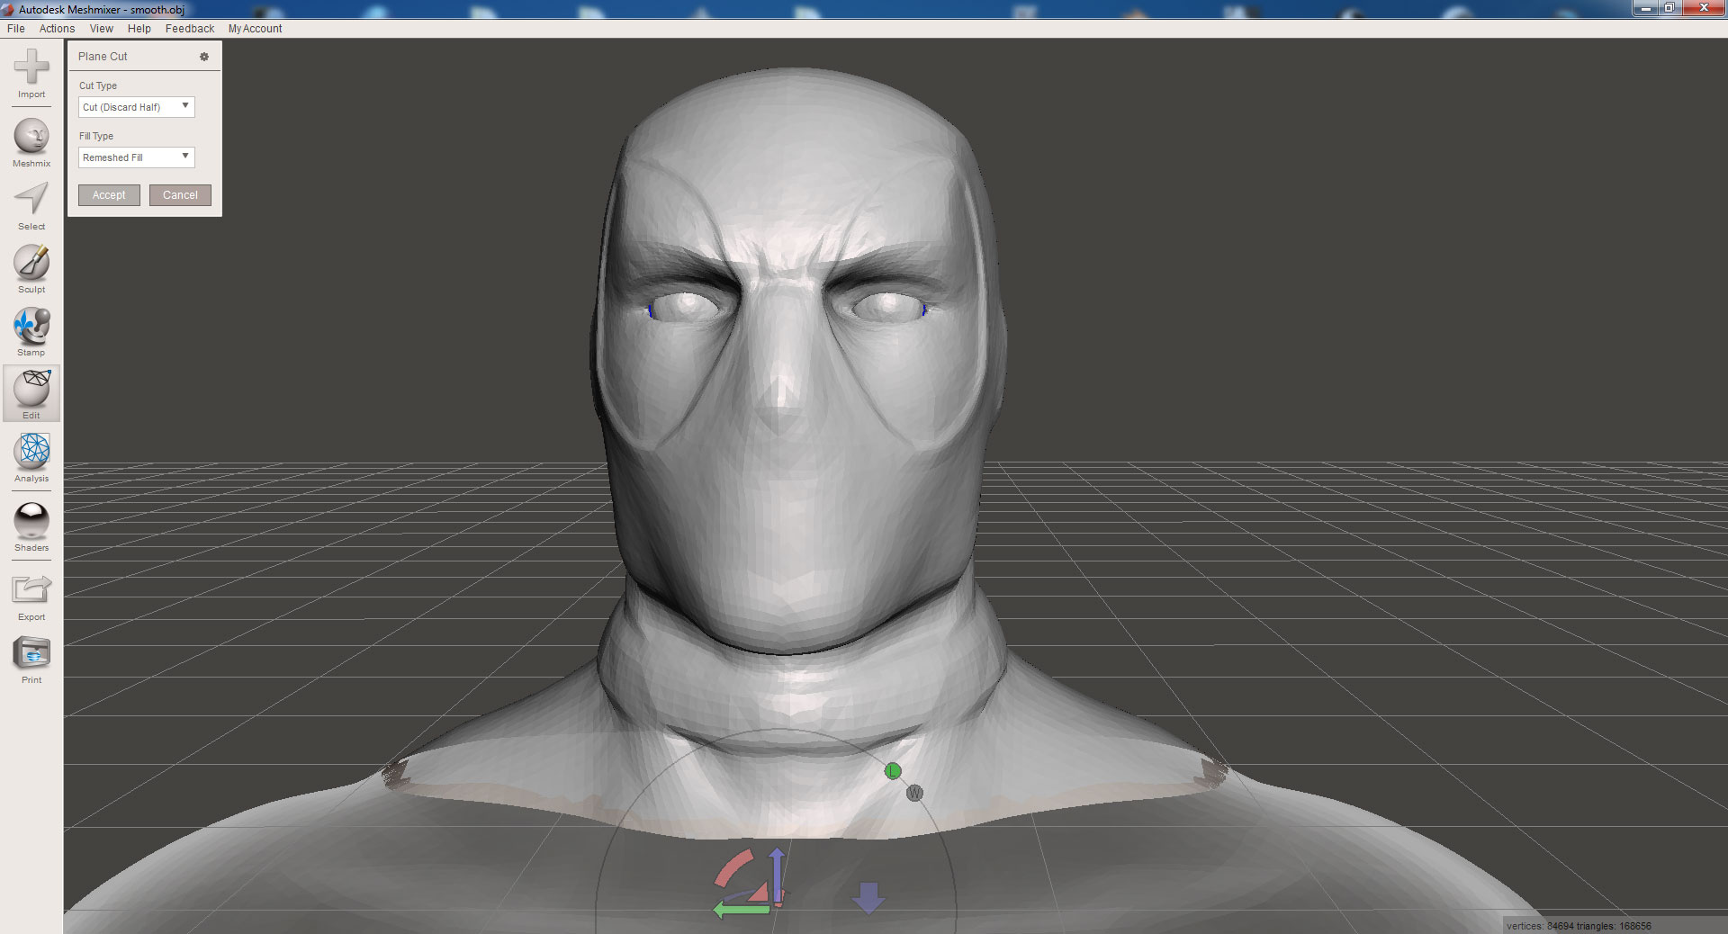Click the green L local frame handle
The height and width of the screenshot is (934, 1728).
click(893, 771)
